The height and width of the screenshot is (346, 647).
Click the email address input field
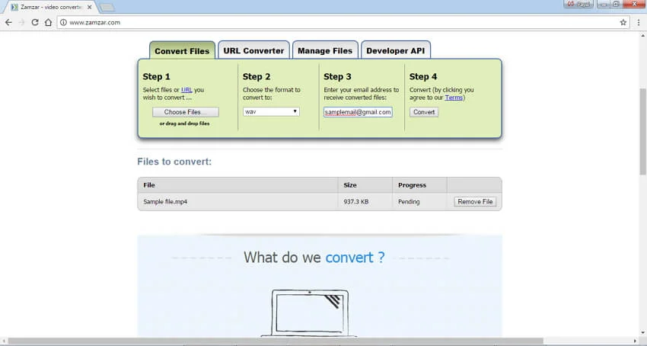click(358, 112)
